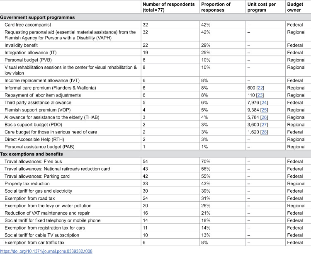
Task: Open reference 28 citation link
Action: (x=264, y=132)
